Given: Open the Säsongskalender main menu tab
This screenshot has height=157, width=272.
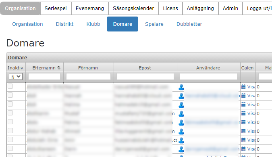Looking at the screenshot, I should click(x=133, y=8).
